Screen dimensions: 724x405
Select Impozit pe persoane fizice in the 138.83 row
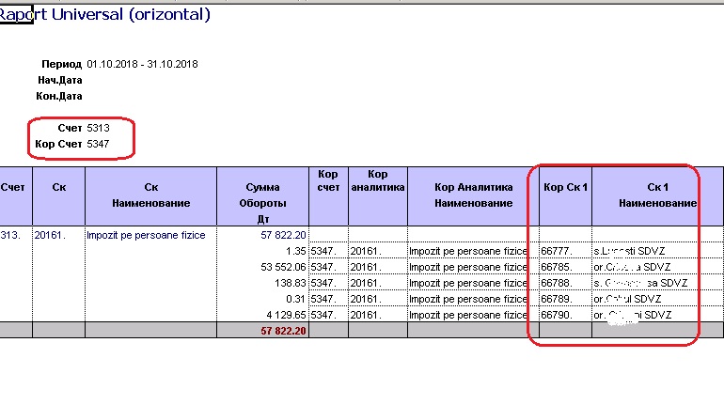tap(473, 283)
